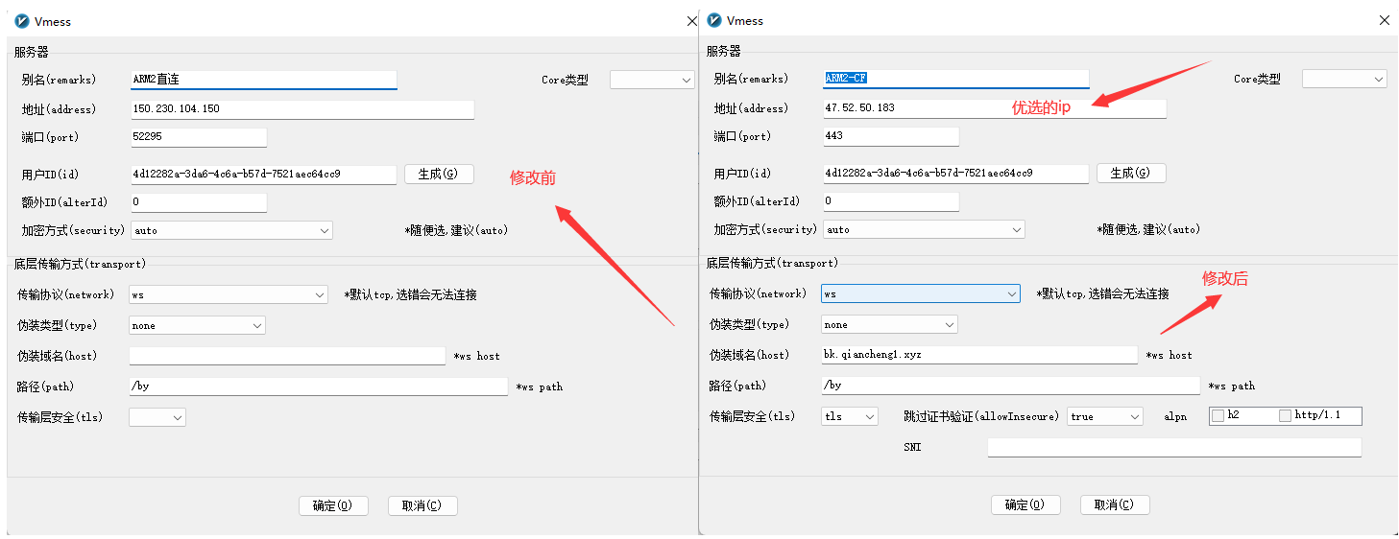Close the right Vmess window
Image resolution: width=1399 pixels, height=539 pixels.
point(1384,20)
